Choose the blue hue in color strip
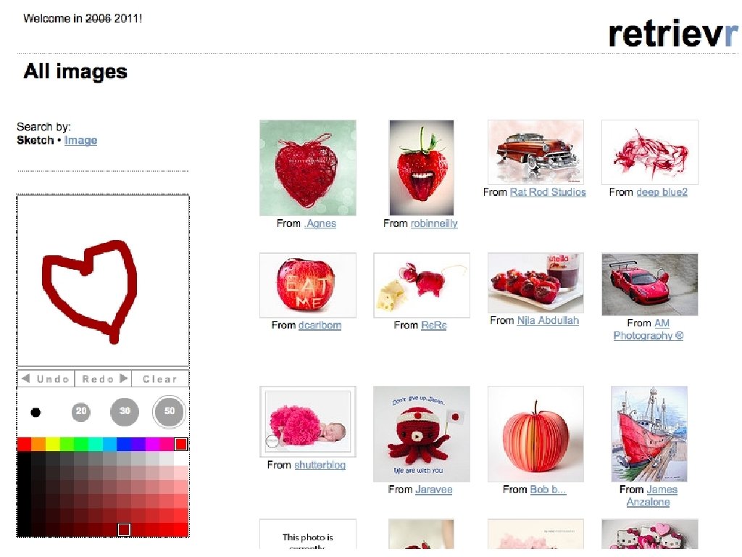Viewport: 742px width, 557px height. (123, 445)
